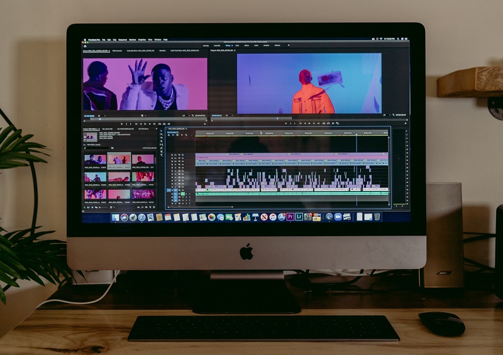
Task: Click Export Frame camera in Program monitor
Action: pyautogui.click(x=333, y=123)
